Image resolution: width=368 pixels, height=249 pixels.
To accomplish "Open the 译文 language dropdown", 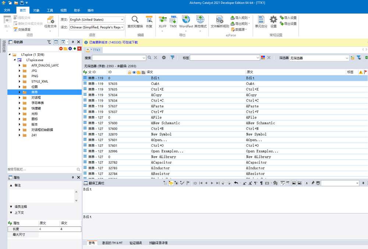I will click(122, 27).
